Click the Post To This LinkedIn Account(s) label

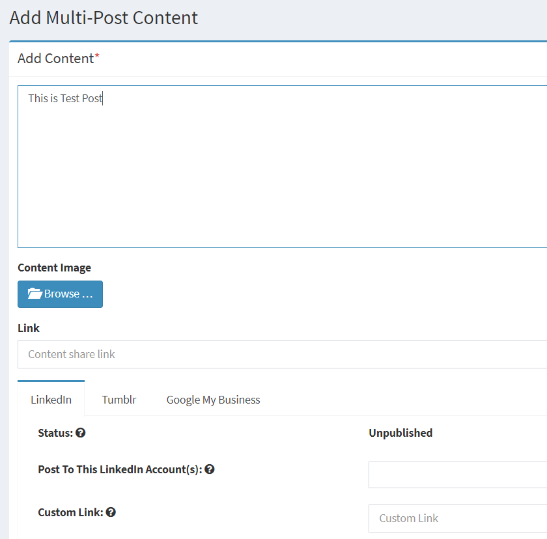[119, 469]
